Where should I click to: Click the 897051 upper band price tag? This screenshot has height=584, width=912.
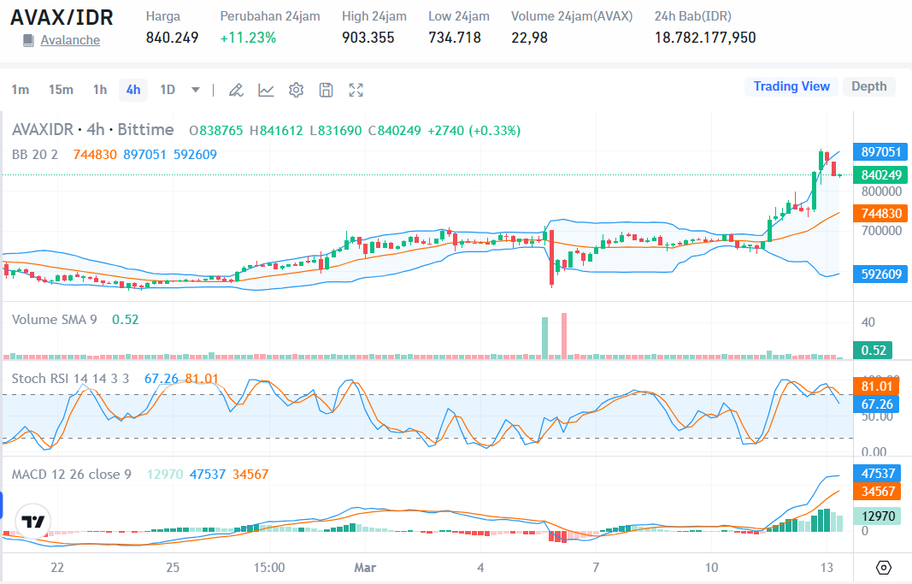[x=880, y=152]
